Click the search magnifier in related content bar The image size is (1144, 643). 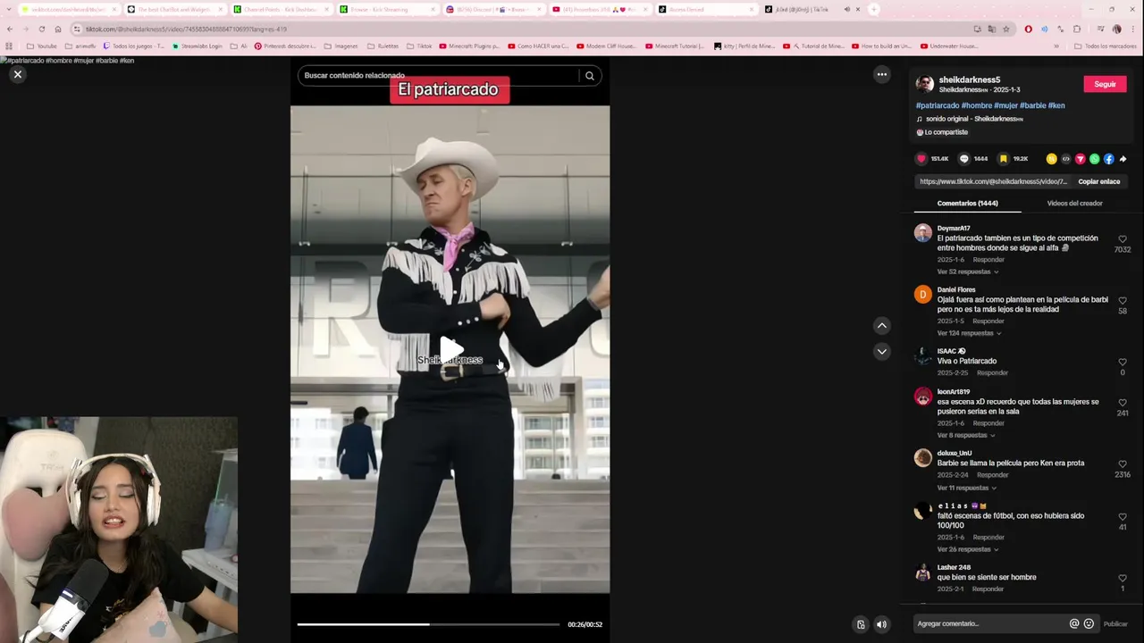coord(590,76)
